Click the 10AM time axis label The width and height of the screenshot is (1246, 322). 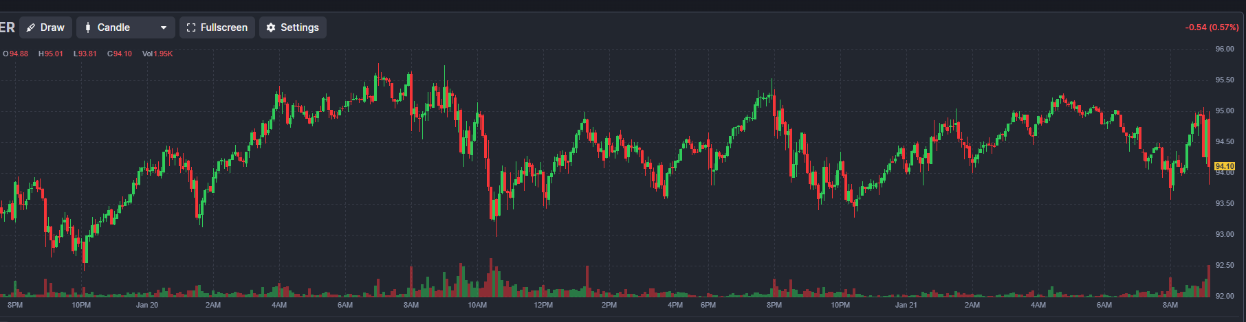click(477, 305)
